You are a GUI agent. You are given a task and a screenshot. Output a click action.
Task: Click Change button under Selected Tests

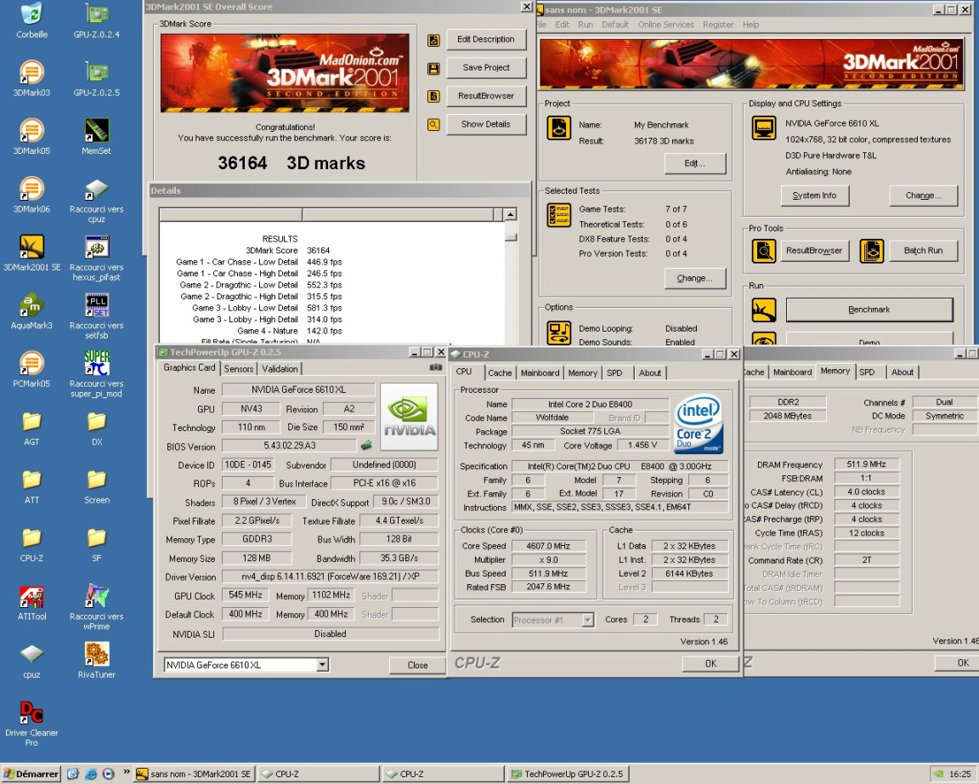click(694, 278)
